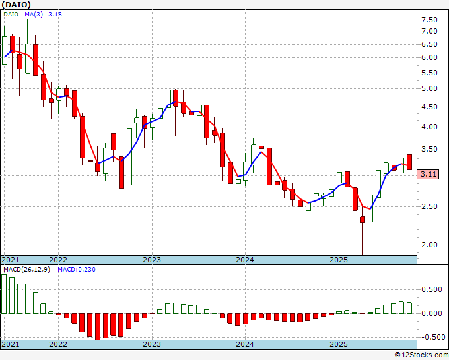Click the 2.00 price axis label

click(x=429, y=245)
